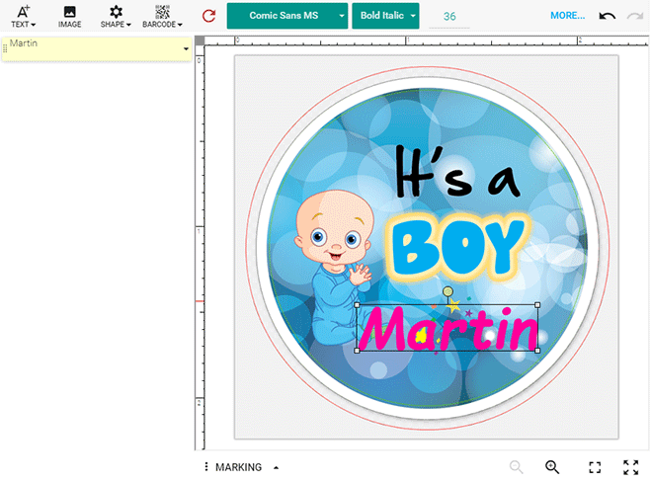Click the Martin text entry field
The image size is (651, 482).
[95, 49]
